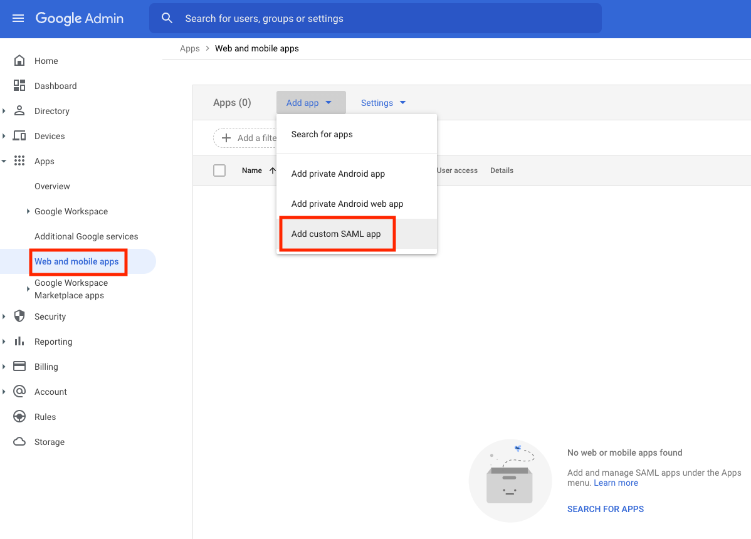Click the Home house icon
This screenshot has width=751, height=539.
coord(19,60)
